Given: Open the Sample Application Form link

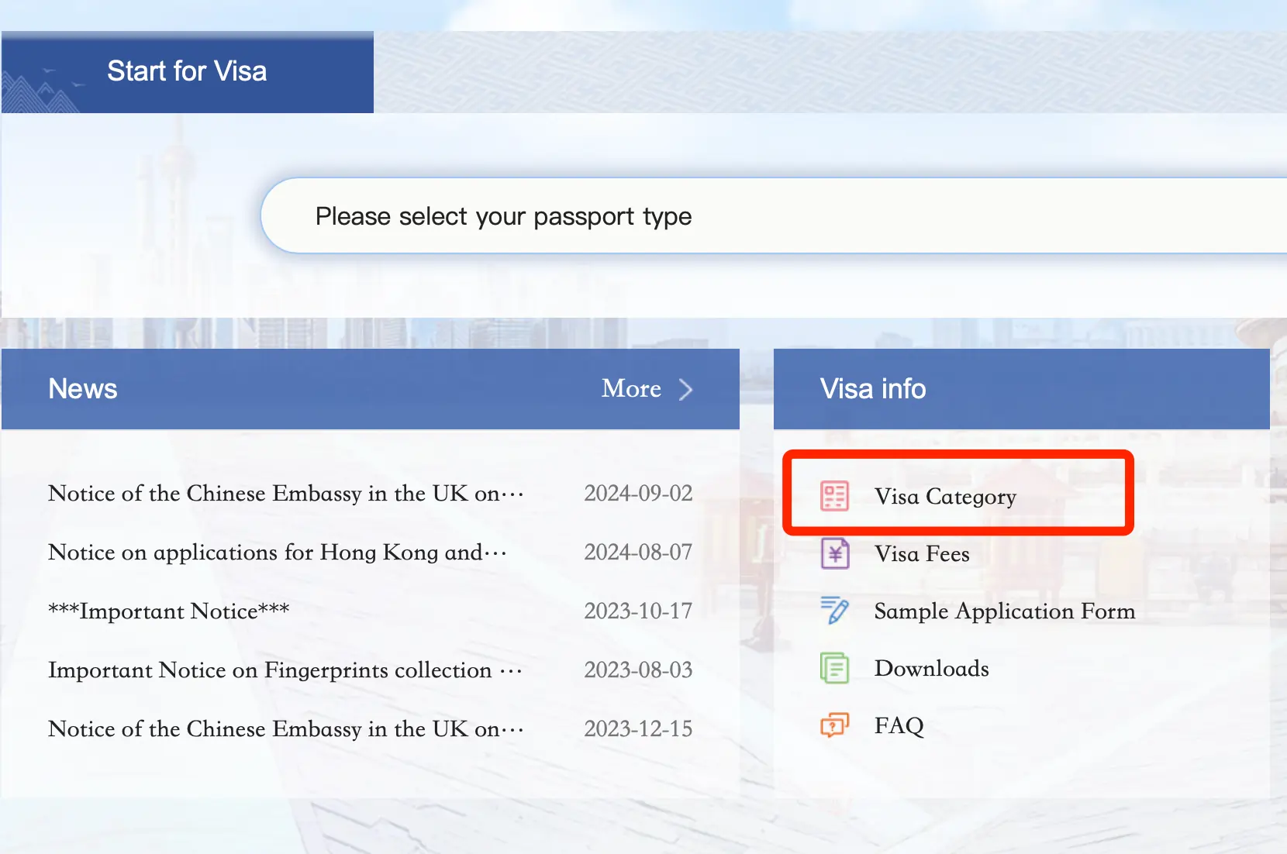Looking at the screenshot, I should [x=1004, y=611].
